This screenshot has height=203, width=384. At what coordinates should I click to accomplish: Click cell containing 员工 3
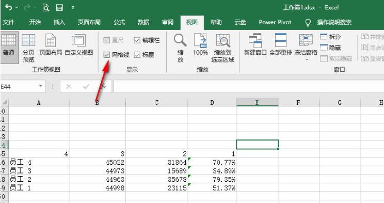coord(39,170)
